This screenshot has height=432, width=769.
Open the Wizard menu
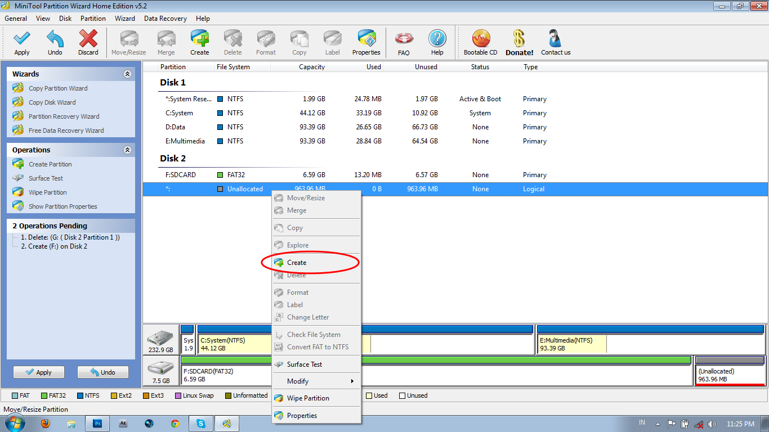click(x=125, y=19)
